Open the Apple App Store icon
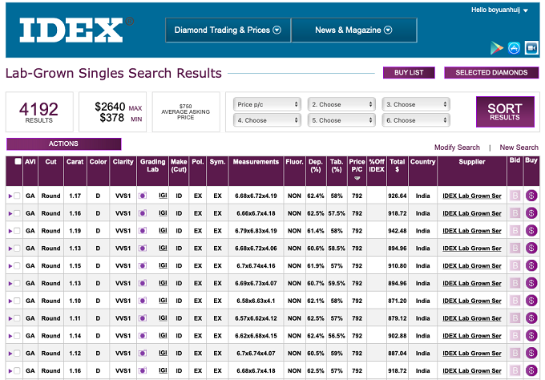Screen dimensions: 545x380 click(x=514, y=48)
